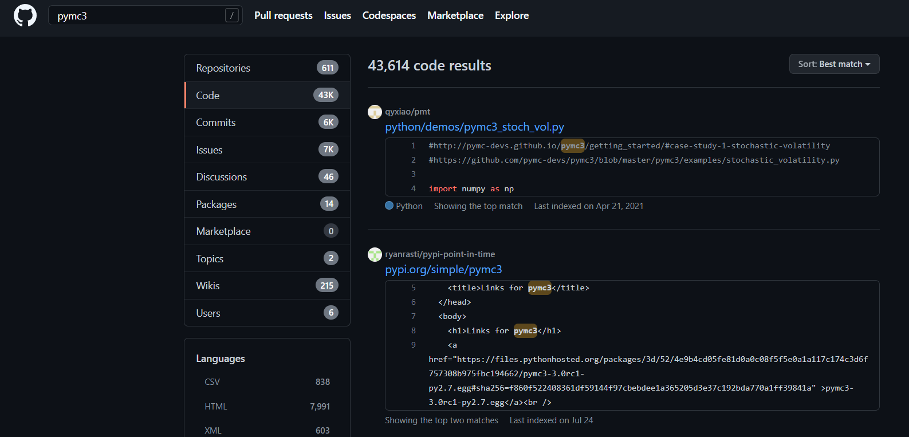This screenshot has width=909, height=437.
Task: Click the 6K commits count badge
Action: (329, 122)
